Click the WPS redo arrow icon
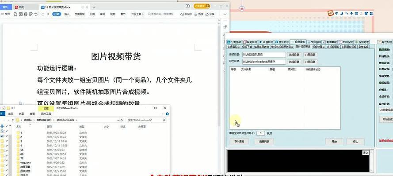The image size is (393, 176). click(x=44, y=14)
